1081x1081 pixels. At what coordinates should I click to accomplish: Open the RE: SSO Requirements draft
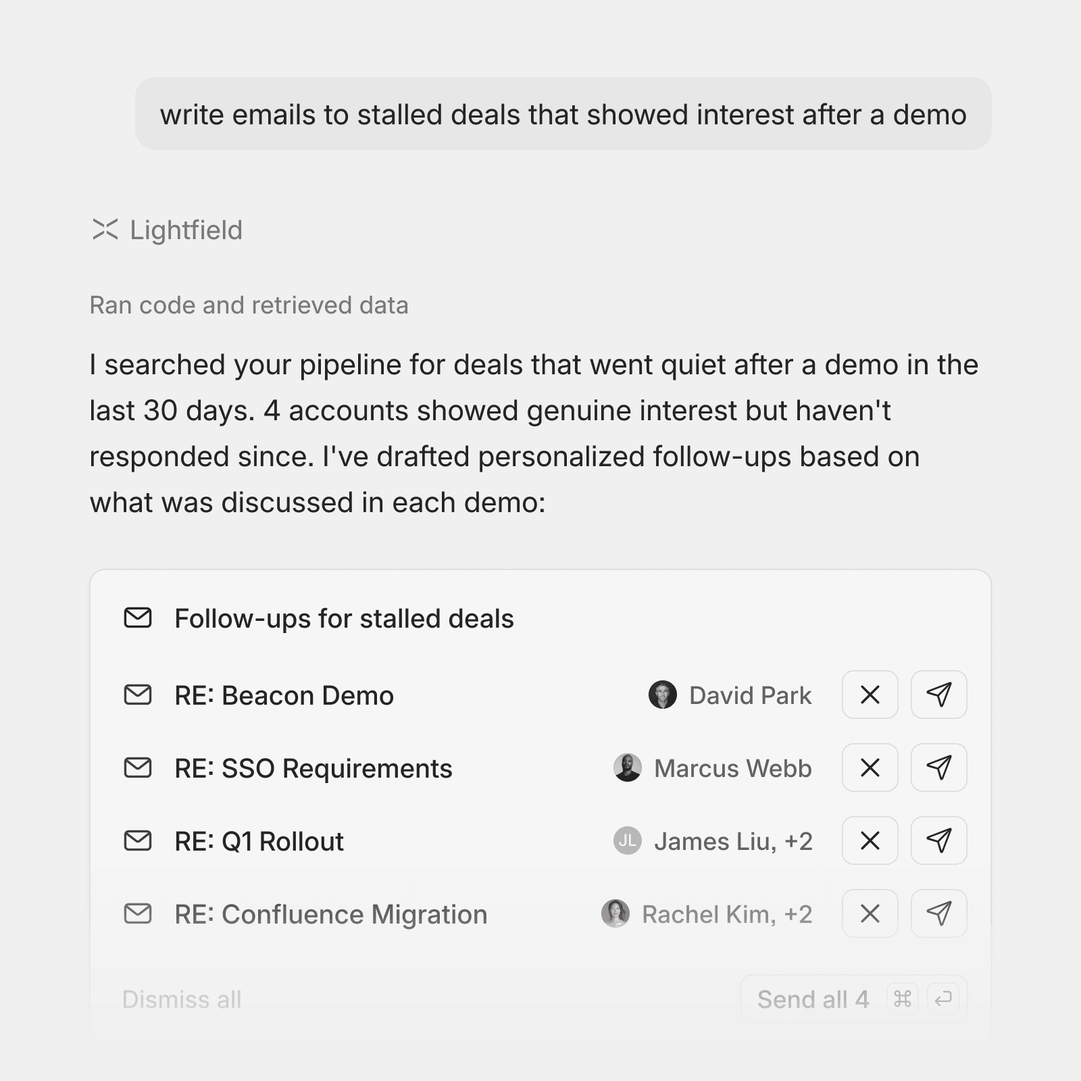[313, 768]
